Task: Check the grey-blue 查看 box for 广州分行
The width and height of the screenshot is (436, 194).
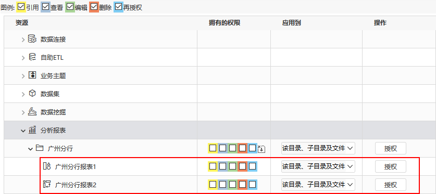Action: pos(223,148)
